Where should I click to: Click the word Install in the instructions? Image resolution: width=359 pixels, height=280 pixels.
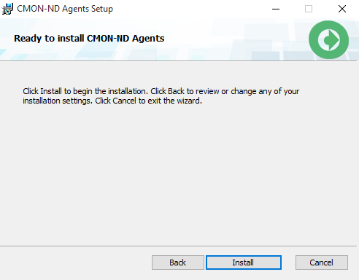point(51,91)
